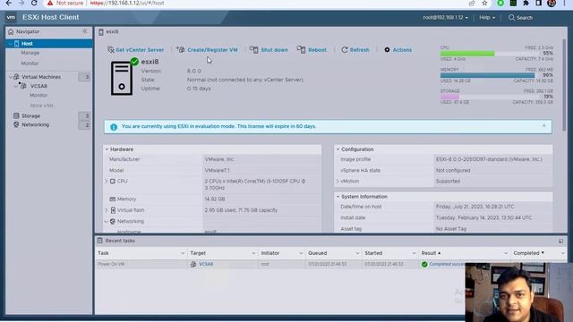Open browser extensions puzzle icon
This screenshot has height=322, width=573.
click(x=526, y=4)
